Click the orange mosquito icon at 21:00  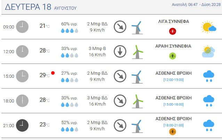[x=173, y=132]
